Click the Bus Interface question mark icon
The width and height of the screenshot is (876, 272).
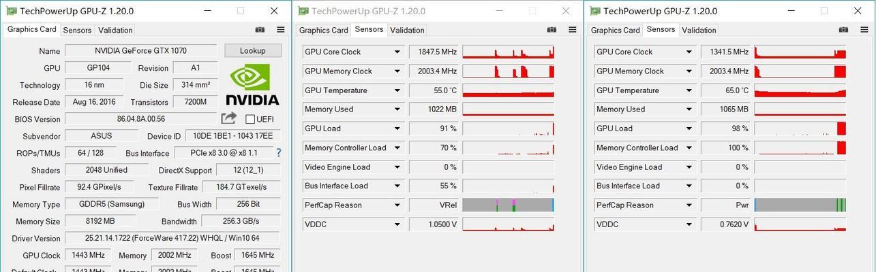[278, 153]
